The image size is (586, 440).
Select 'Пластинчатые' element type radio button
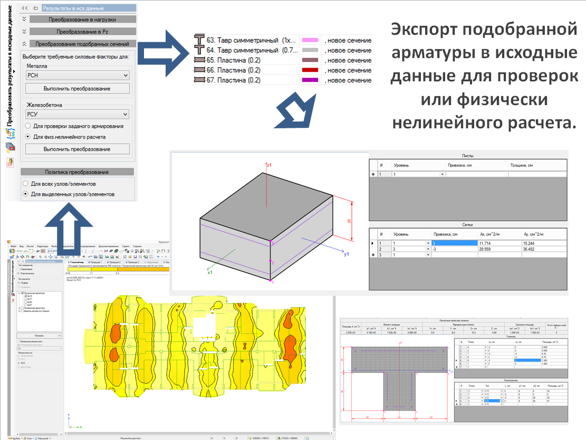click(18, 274)
